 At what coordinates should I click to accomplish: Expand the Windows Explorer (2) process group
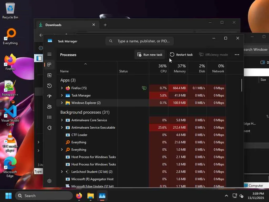click(x=62, y=103)
